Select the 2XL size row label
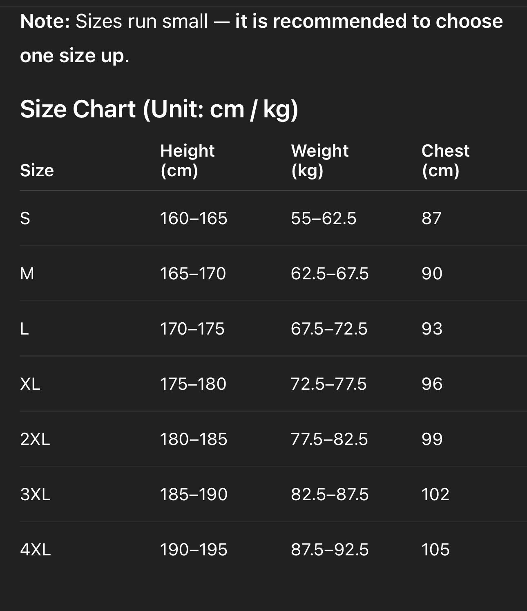The width and height of the screenshot is (527, 611). pos(35,439)
